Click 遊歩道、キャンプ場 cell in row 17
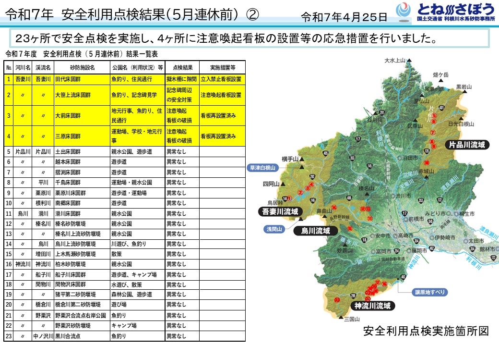499x346 pixels. (x=138, y=274)
